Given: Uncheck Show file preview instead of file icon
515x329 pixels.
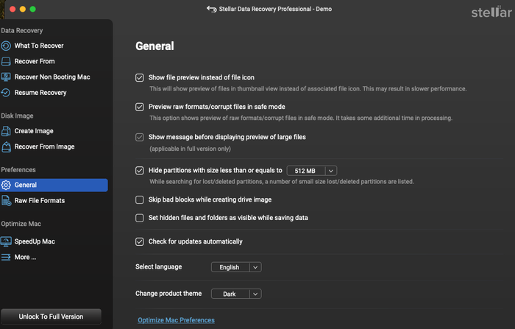Looking at the screenshot, I should point(140,77).
